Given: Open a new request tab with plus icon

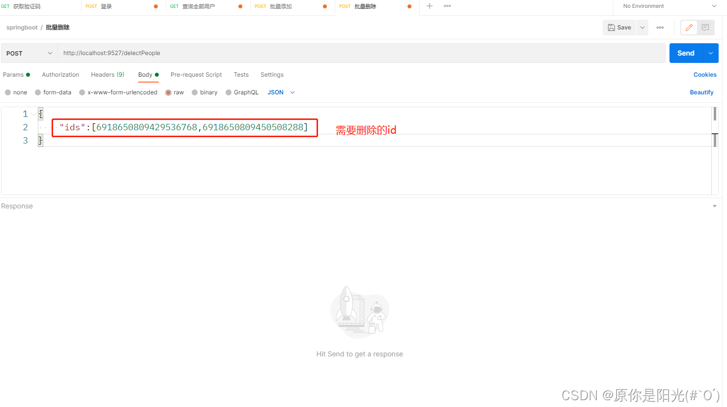Looking at the screenshot, I should tap(430, 6).
